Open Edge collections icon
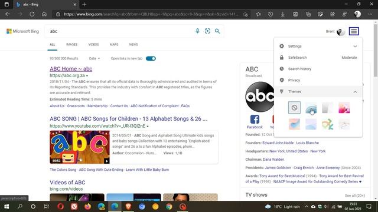This screenshot has height=212, width=378. click(308, 14)
